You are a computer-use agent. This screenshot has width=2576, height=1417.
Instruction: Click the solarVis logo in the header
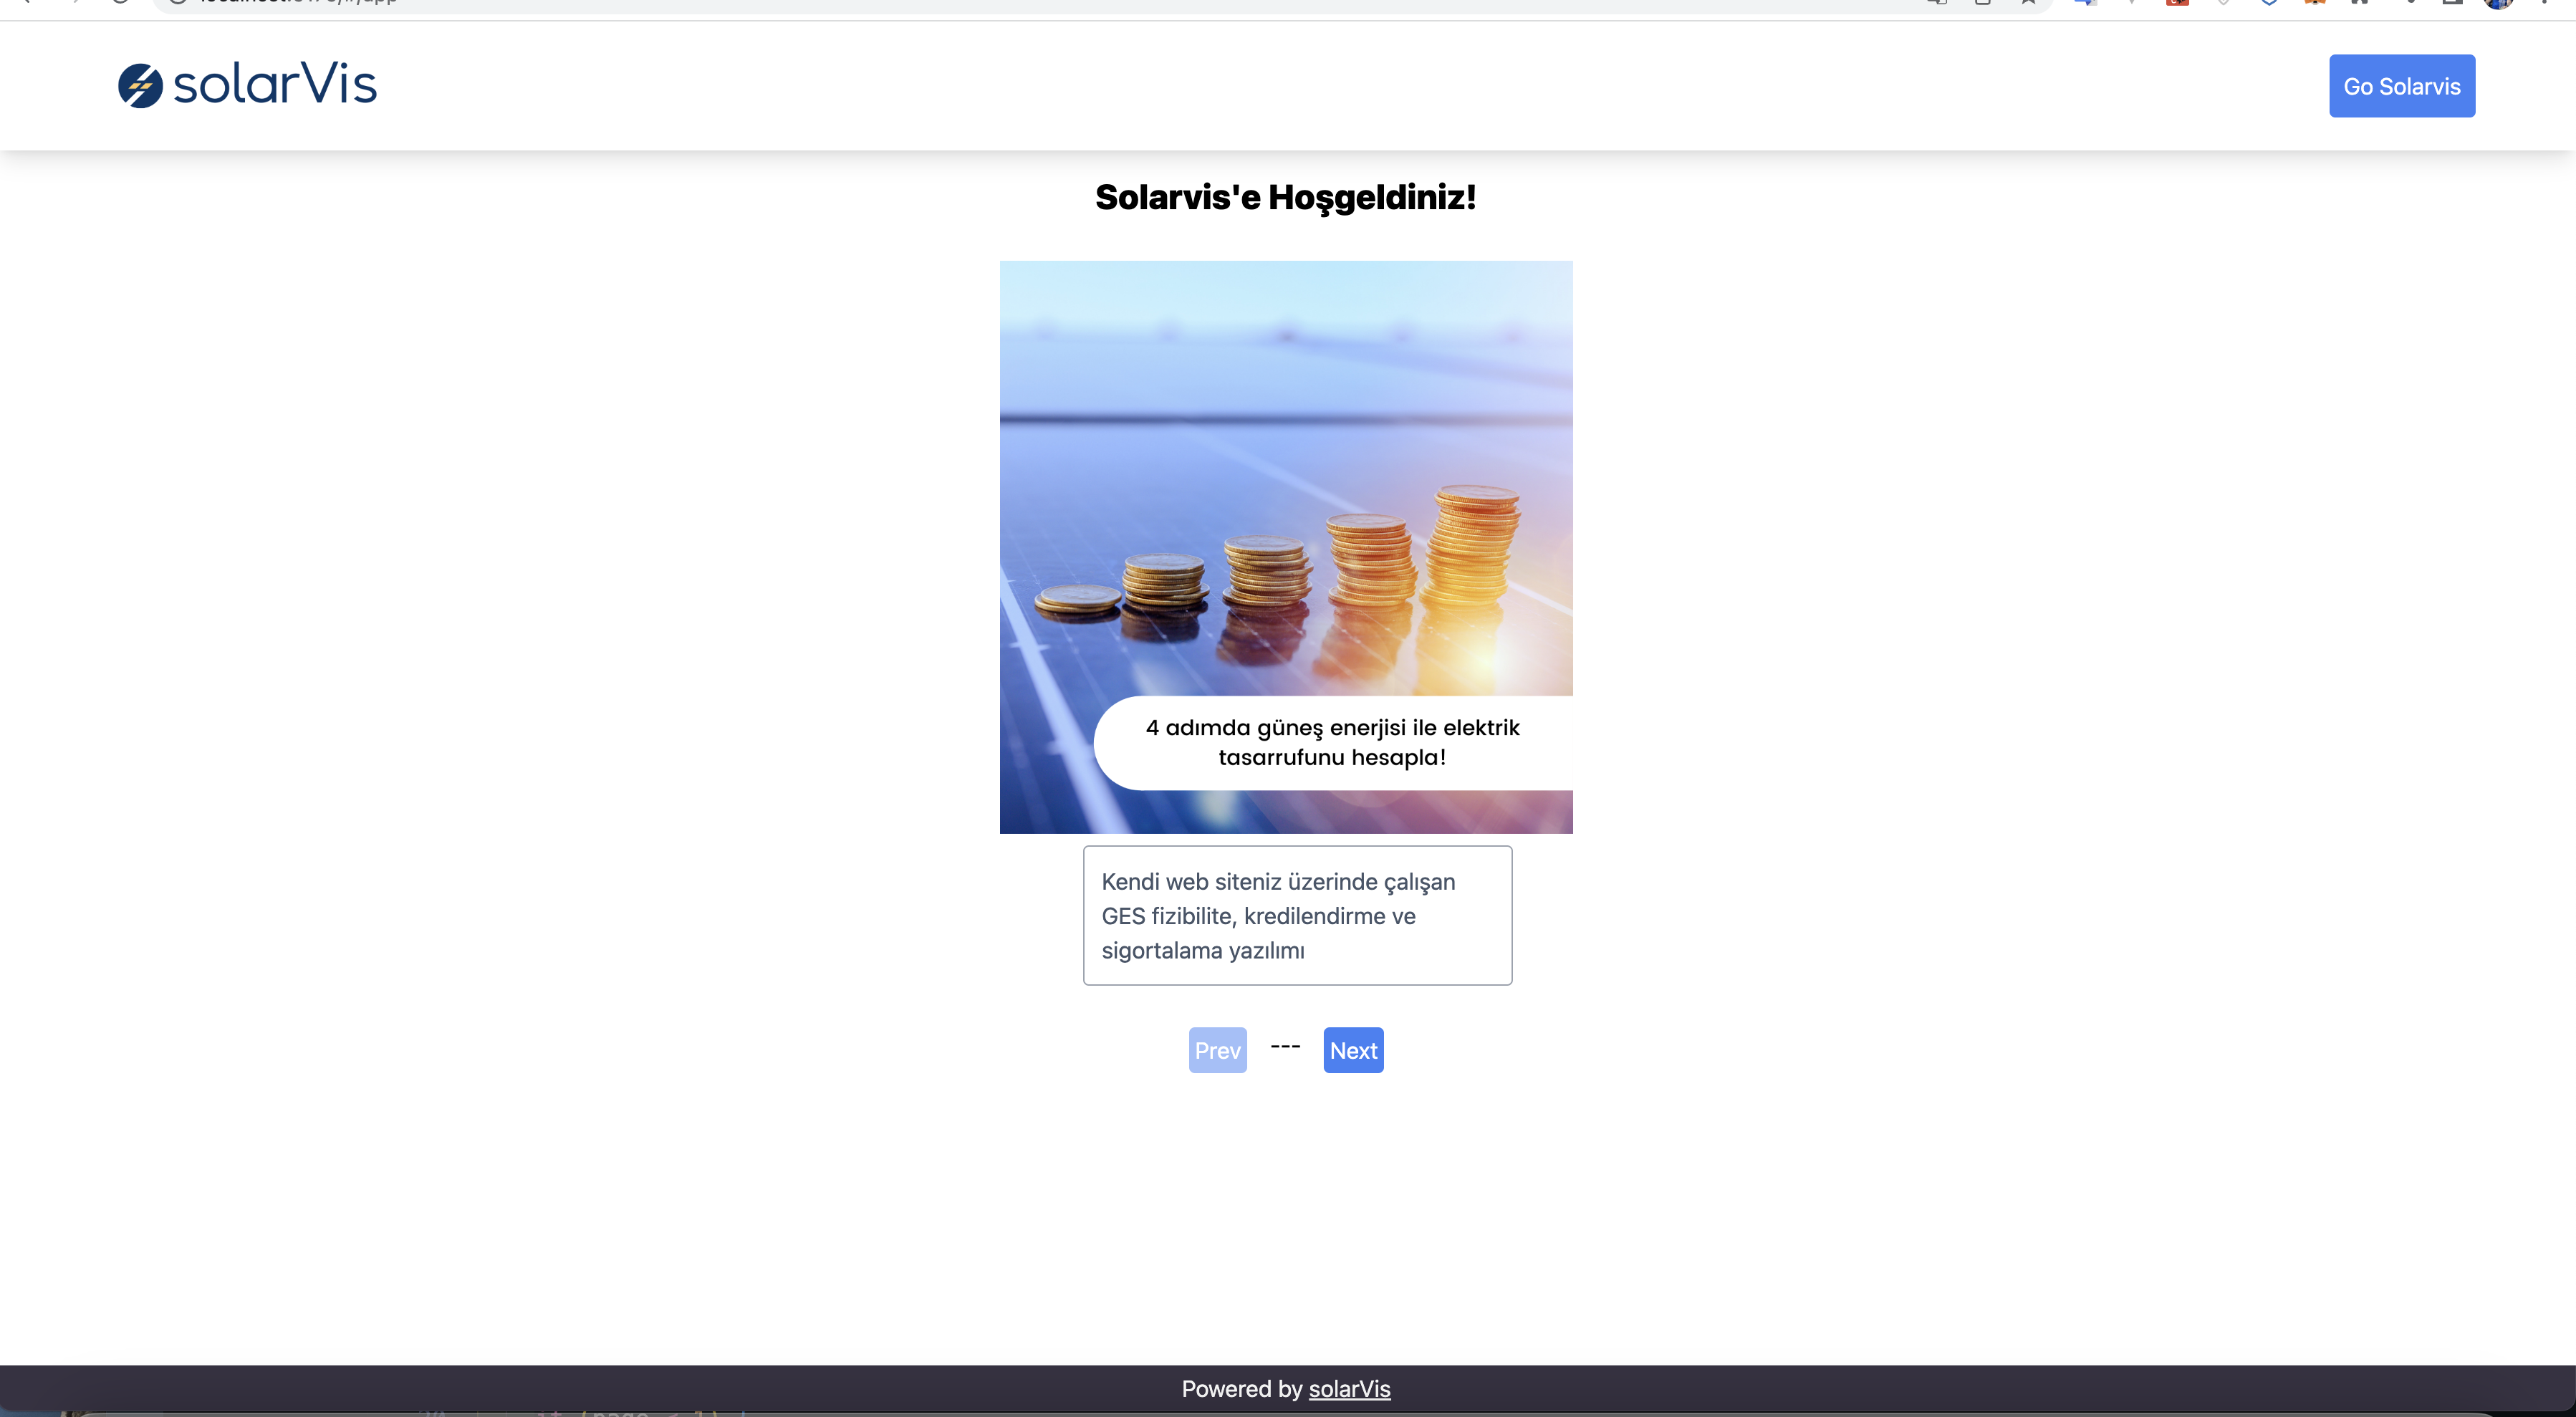tap(247, 85)
